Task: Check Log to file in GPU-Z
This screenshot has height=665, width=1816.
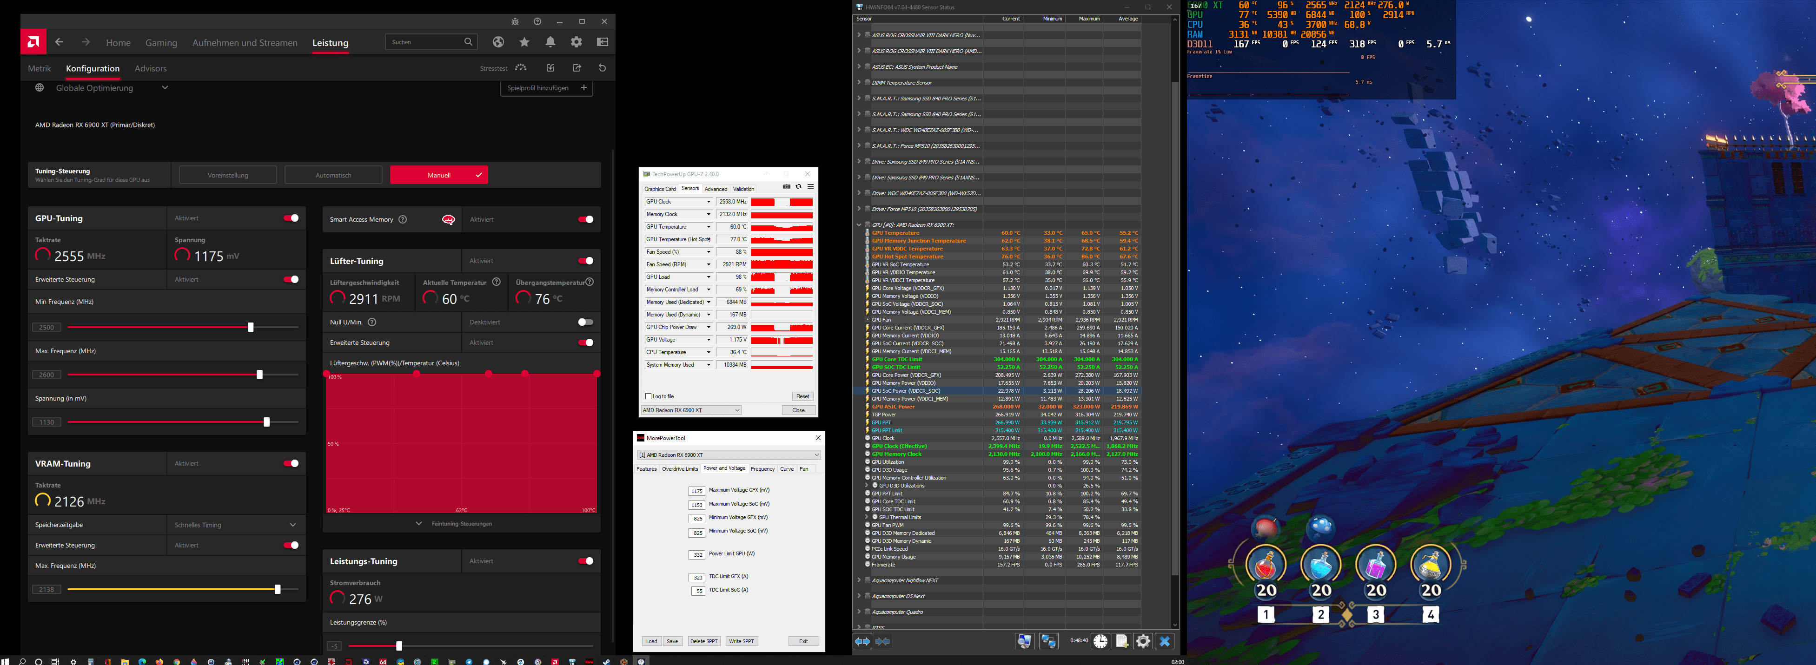Action: pos(649,396)
